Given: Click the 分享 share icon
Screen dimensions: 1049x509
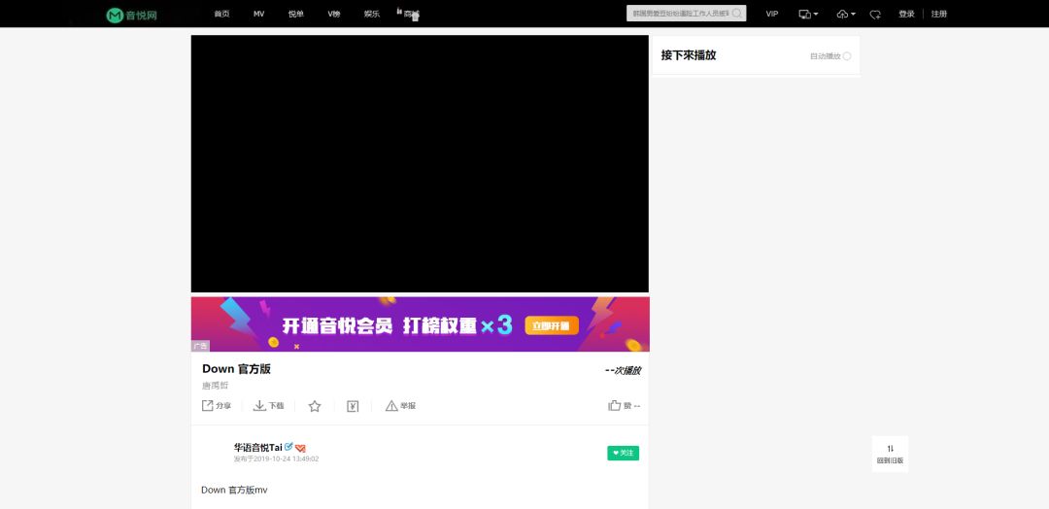Looking at the screenshot, I should pos(208,405).
